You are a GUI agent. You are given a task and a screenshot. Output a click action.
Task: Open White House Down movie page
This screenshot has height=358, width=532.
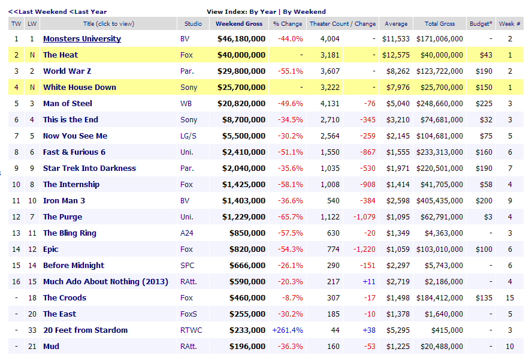80,88
